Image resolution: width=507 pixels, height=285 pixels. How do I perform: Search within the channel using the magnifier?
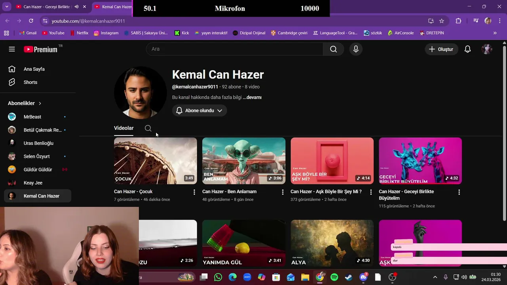[x=148, y=128]
